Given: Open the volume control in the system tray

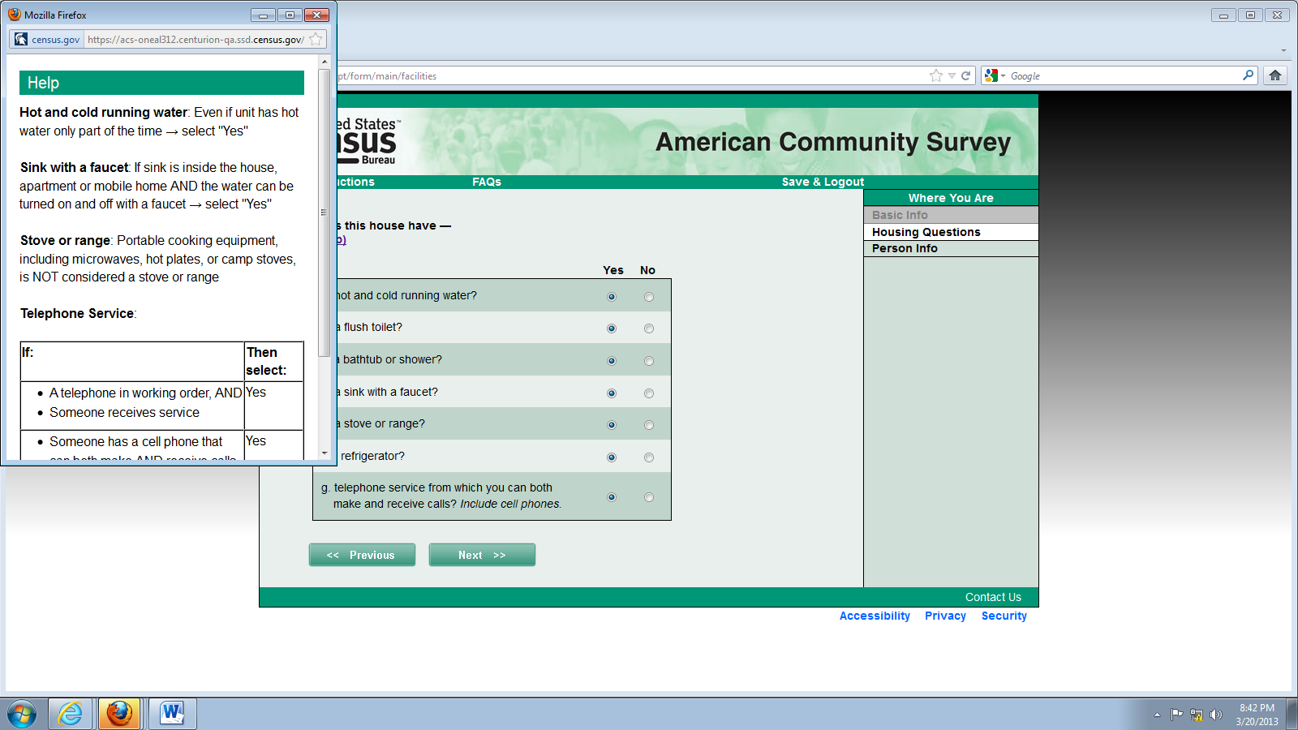Looking at the screenshot, I should 1215,715.
